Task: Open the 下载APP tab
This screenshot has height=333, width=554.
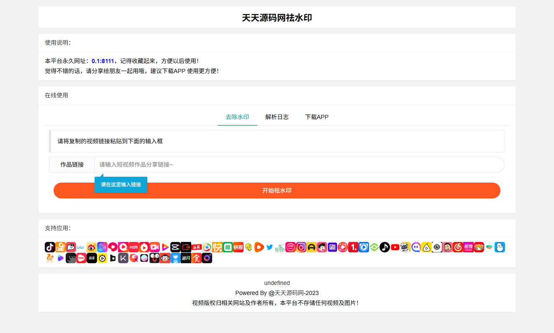Action: coord(317,117)
